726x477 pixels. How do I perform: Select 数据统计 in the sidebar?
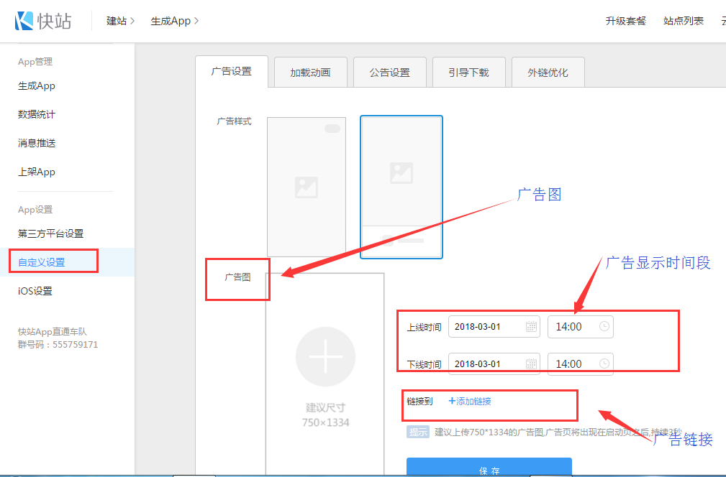pyautogui.click(x=37, y=114)
